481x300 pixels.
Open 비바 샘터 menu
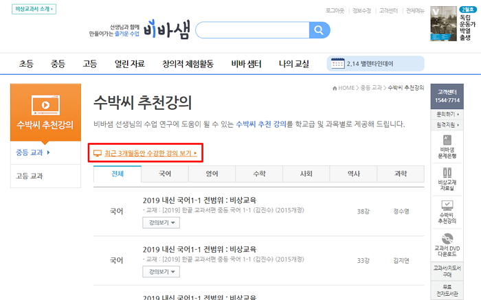[246, 64]
